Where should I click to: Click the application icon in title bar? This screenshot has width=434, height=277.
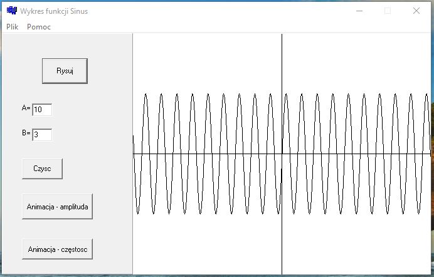point(11,11)
